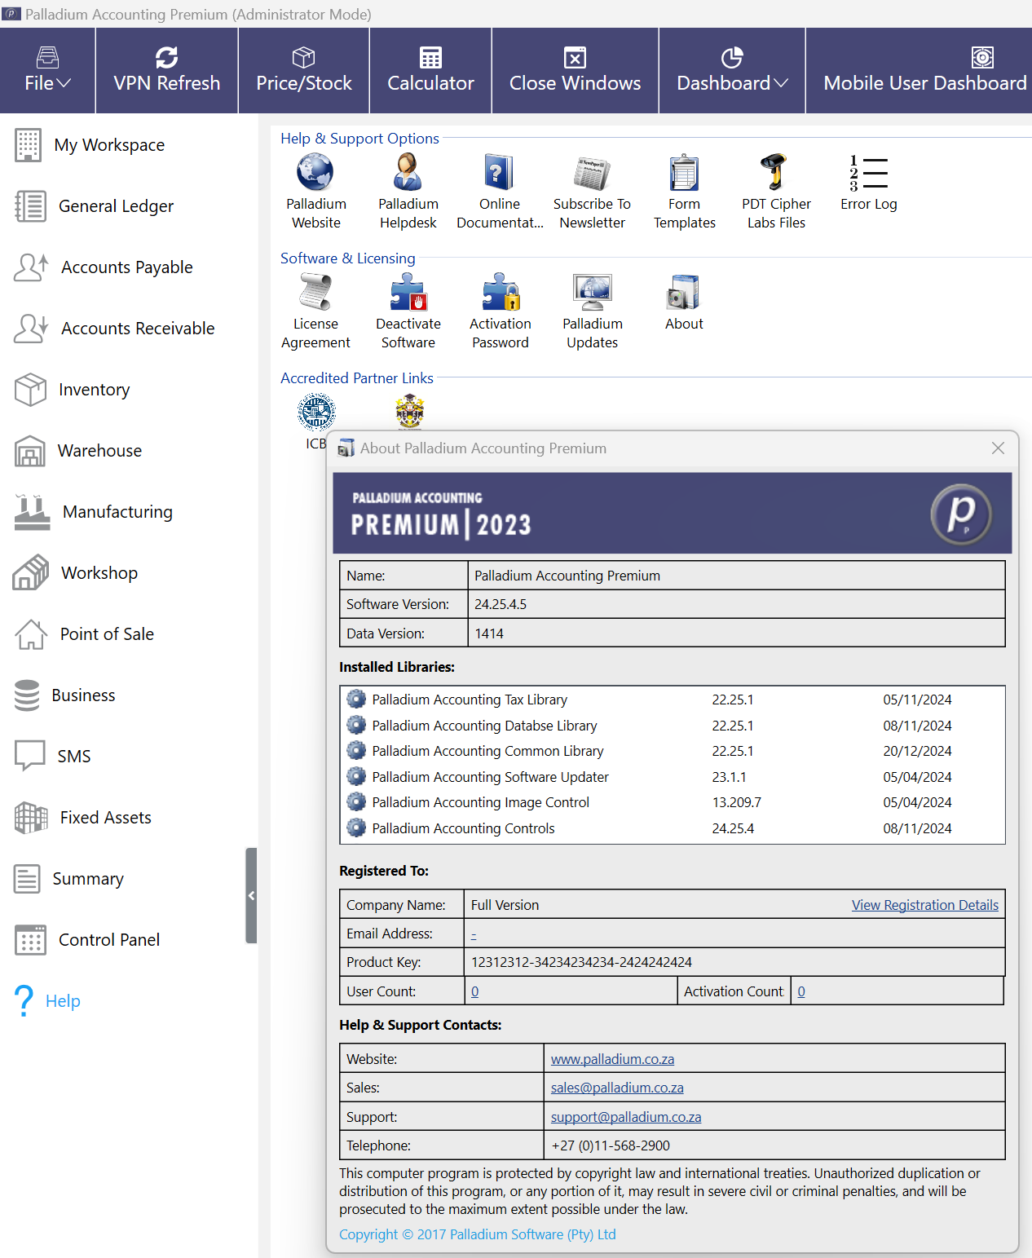Select Help in the sidebar

point(47,1001)
